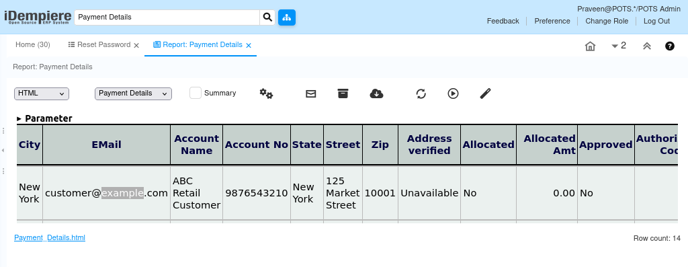Click the search magnifier icon
This screenshot has width=688, height=267.
(x=267, y=17)
